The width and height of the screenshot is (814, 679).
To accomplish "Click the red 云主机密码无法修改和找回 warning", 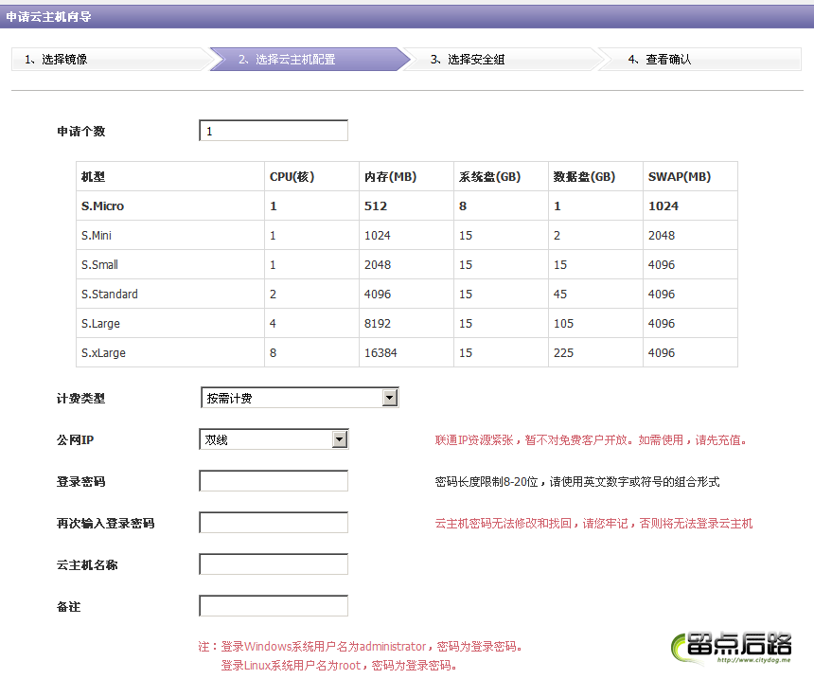I will click(593, 523).
